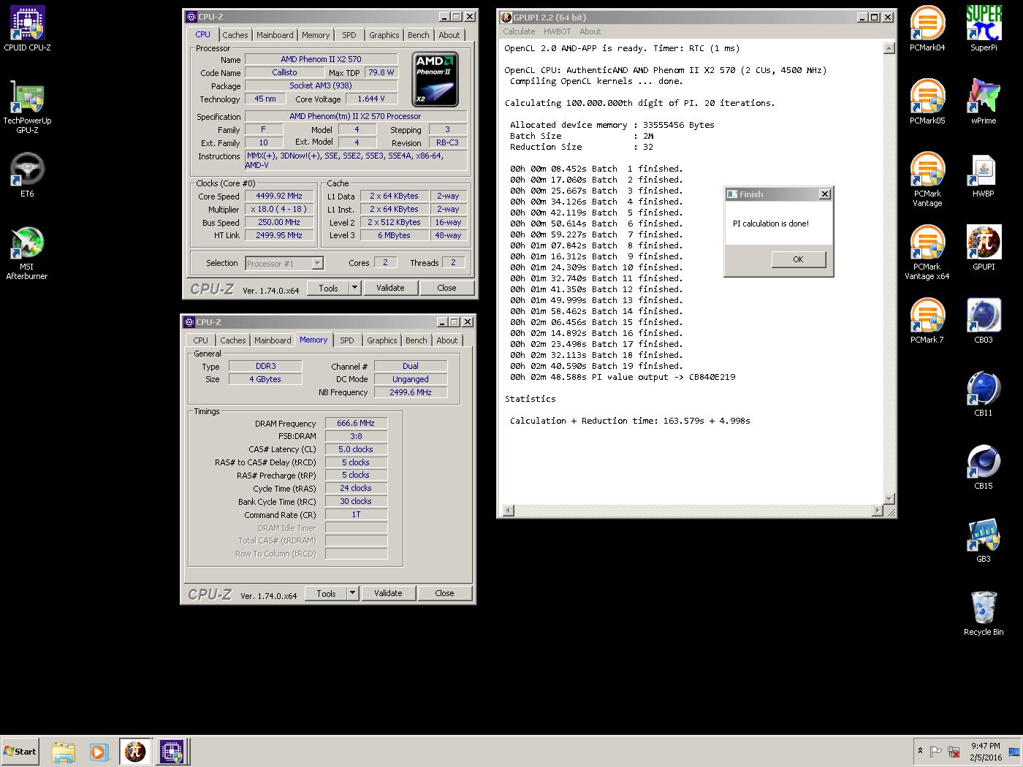Switch to Caches tab in upper CPU-Z
This screenshot has height=767, width=1023.
click(x=235, y=35)
